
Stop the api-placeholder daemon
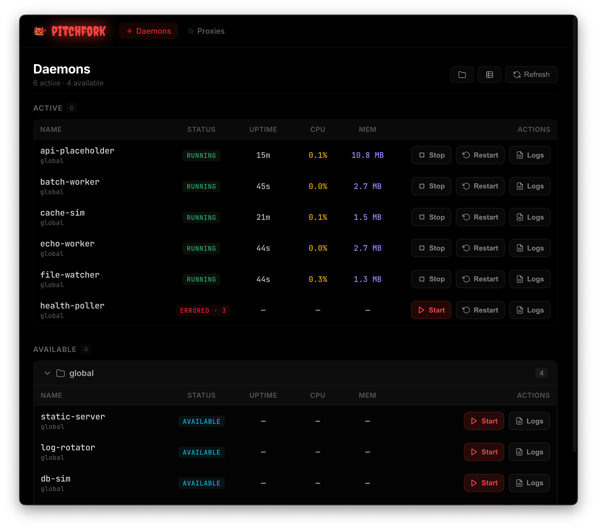[431, 155]
